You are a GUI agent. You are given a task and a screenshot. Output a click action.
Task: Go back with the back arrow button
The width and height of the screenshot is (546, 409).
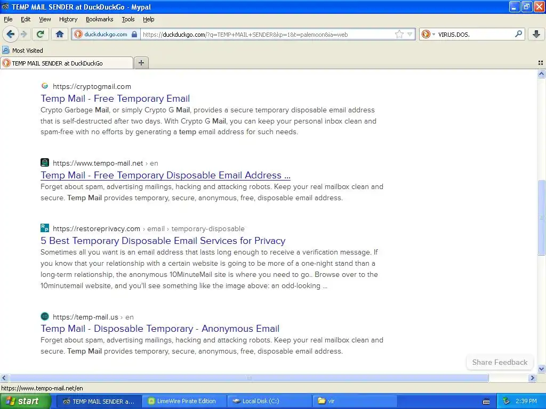(11, 34)
